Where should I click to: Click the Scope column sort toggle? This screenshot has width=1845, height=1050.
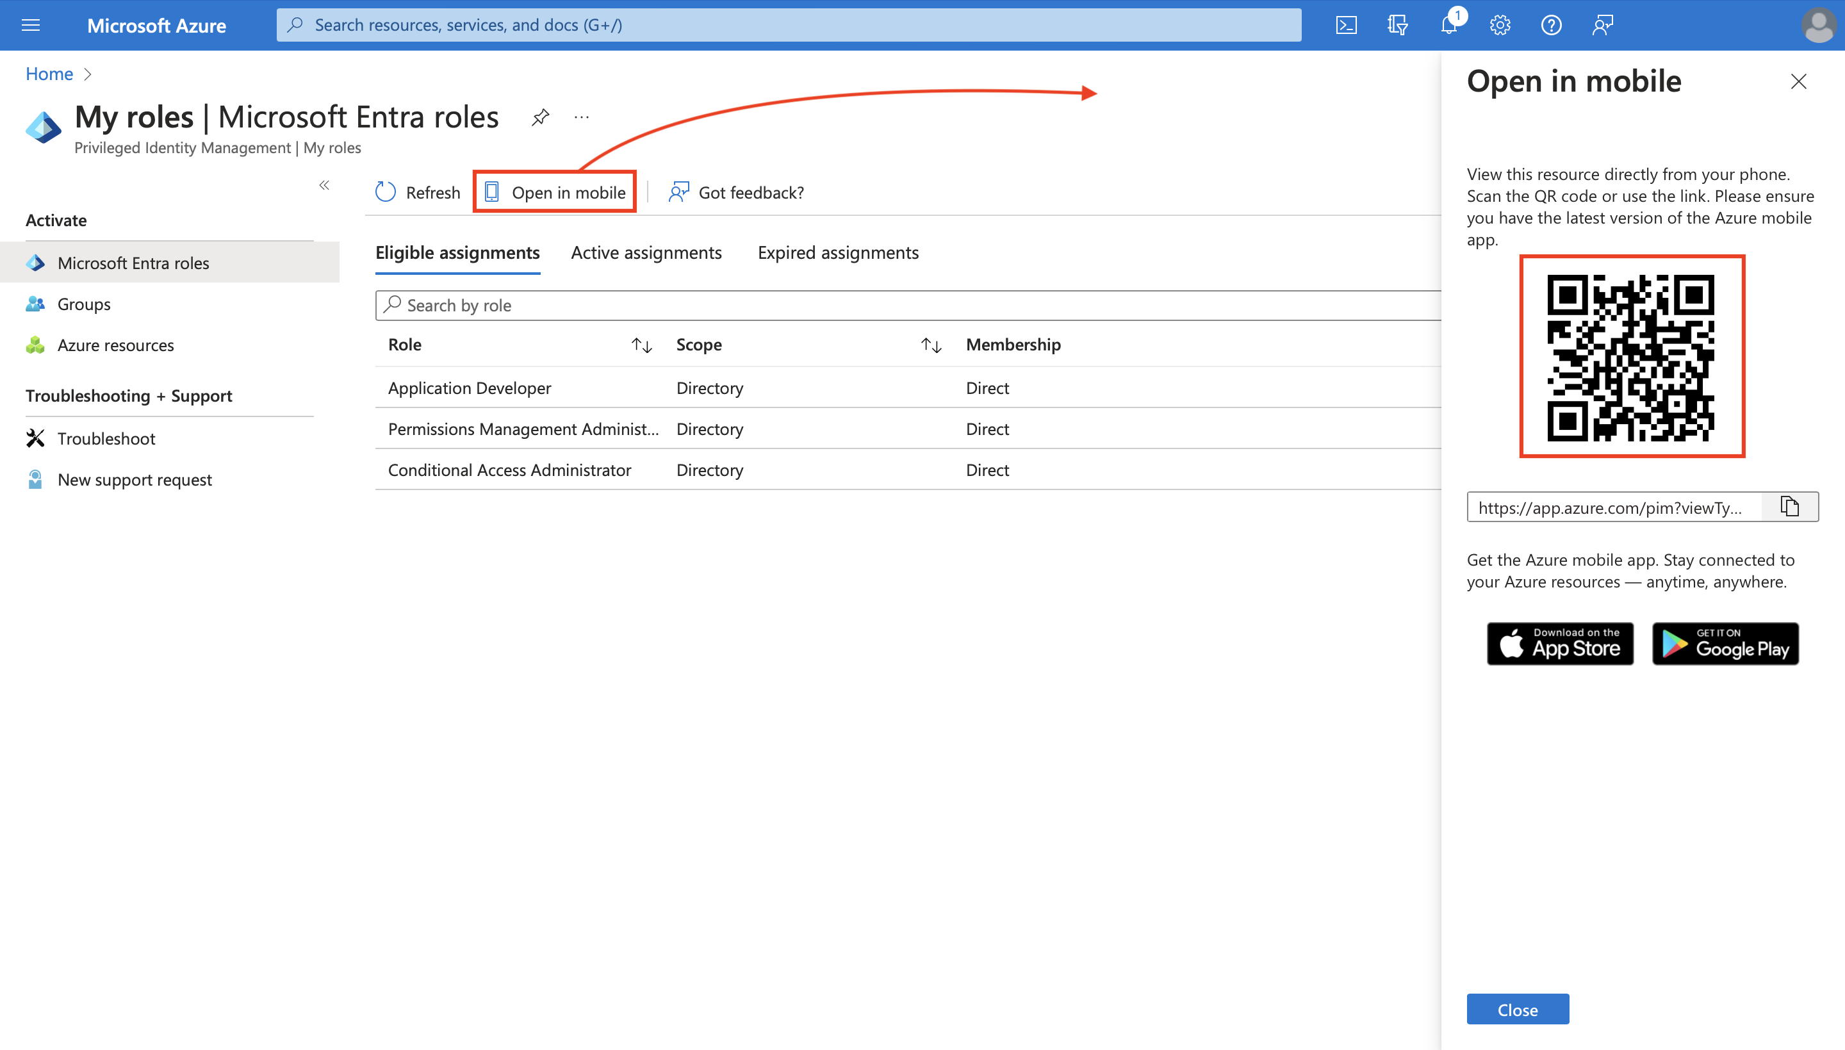931,343
